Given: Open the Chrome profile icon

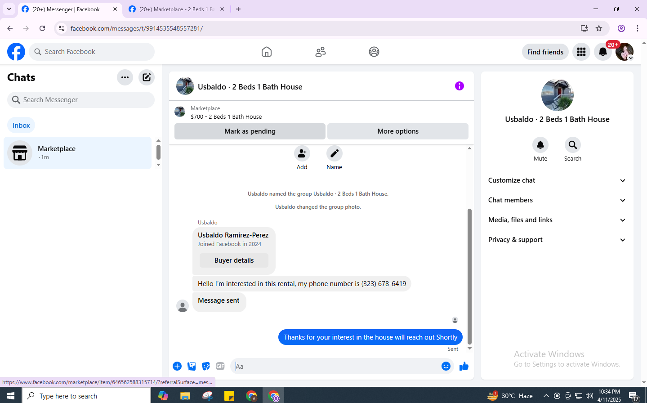Looking at the screenshot, I should click(621, 28).
